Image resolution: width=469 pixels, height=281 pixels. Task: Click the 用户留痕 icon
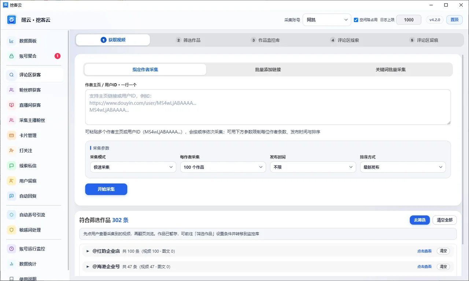pos(12,181)
